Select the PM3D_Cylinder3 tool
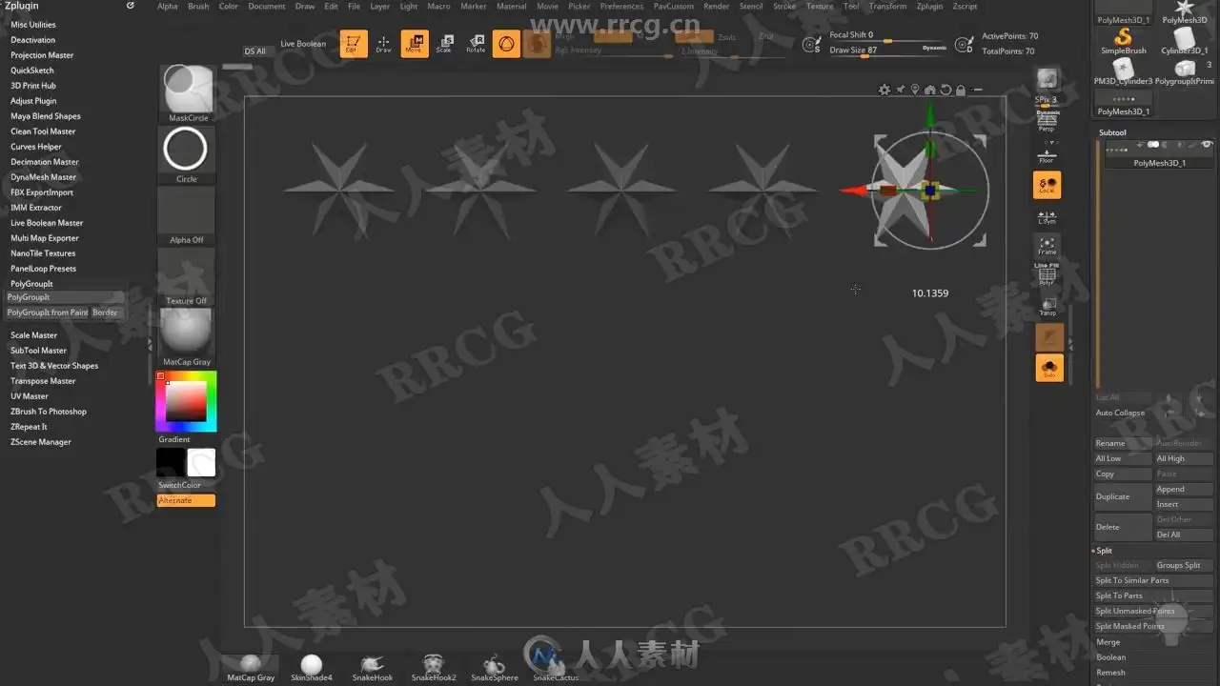The width and height of the screenshot is (1220, 686). coord(1124,72)
